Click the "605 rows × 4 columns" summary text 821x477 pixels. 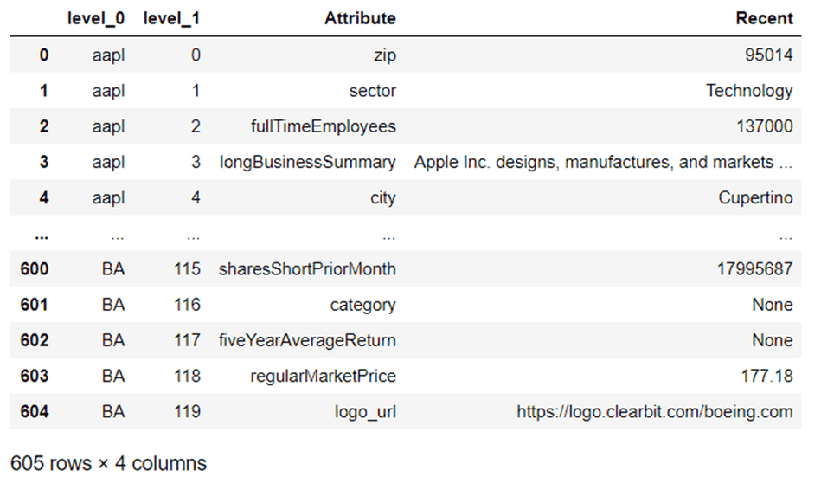point(109,463)
